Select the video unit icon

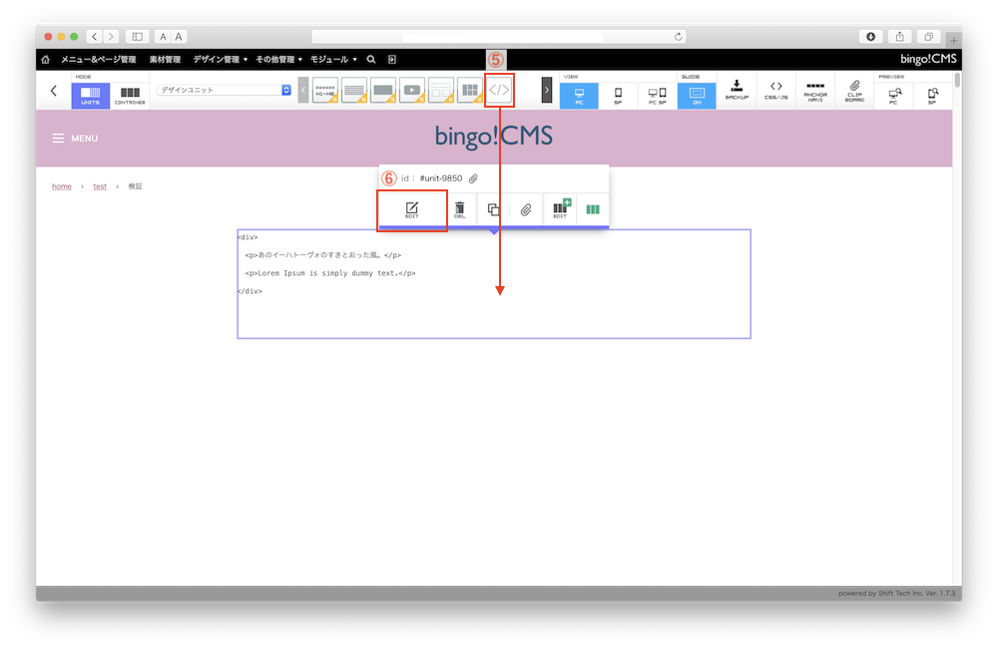click(412, 91)
